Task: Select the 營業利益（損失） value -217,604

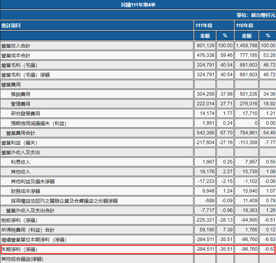Action: coord(205,143)
